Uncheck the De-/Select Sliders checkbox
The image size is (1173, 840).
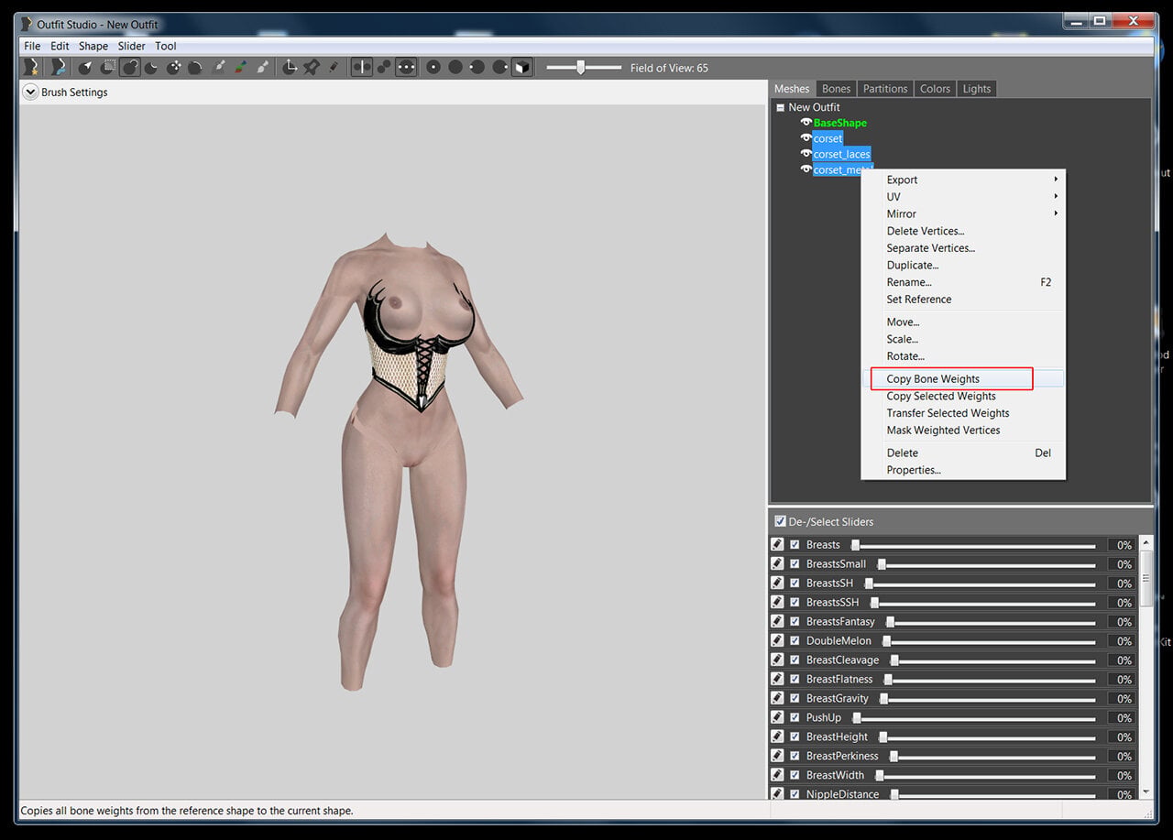tap(780, 521)
